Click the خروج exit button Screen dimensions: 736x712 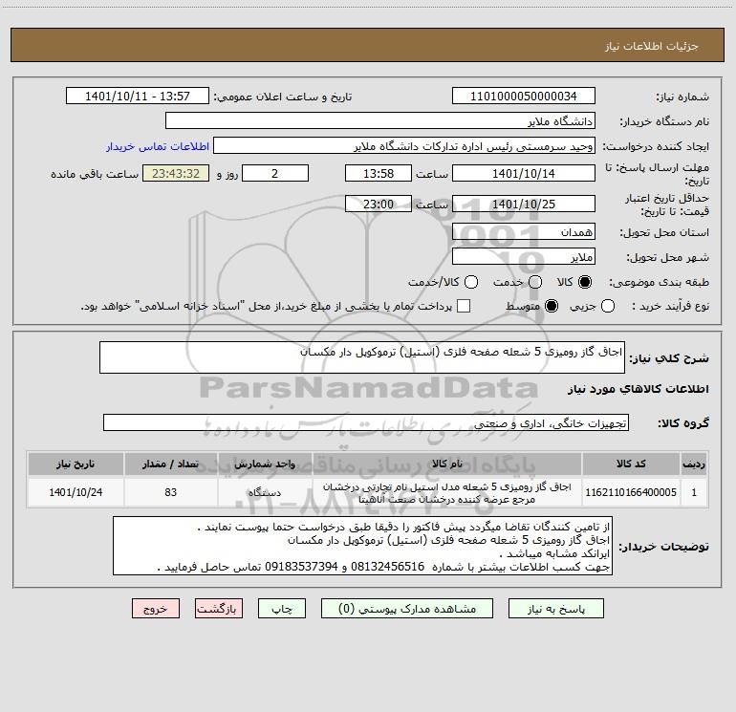[x=156, y=609]
